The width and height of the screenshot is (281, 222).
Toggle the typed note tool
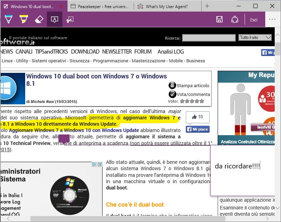(x=55, y=19)
